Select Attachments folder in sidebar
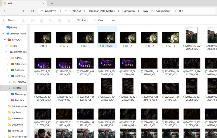Screen dimensions: 217x138 pos(18,119)
